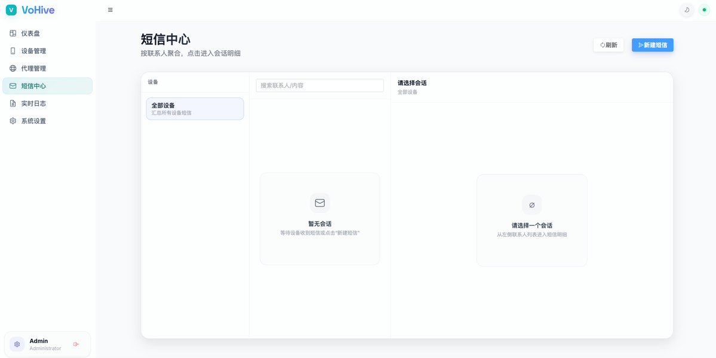Click the 新建短信 button

(x=653, y=45)
